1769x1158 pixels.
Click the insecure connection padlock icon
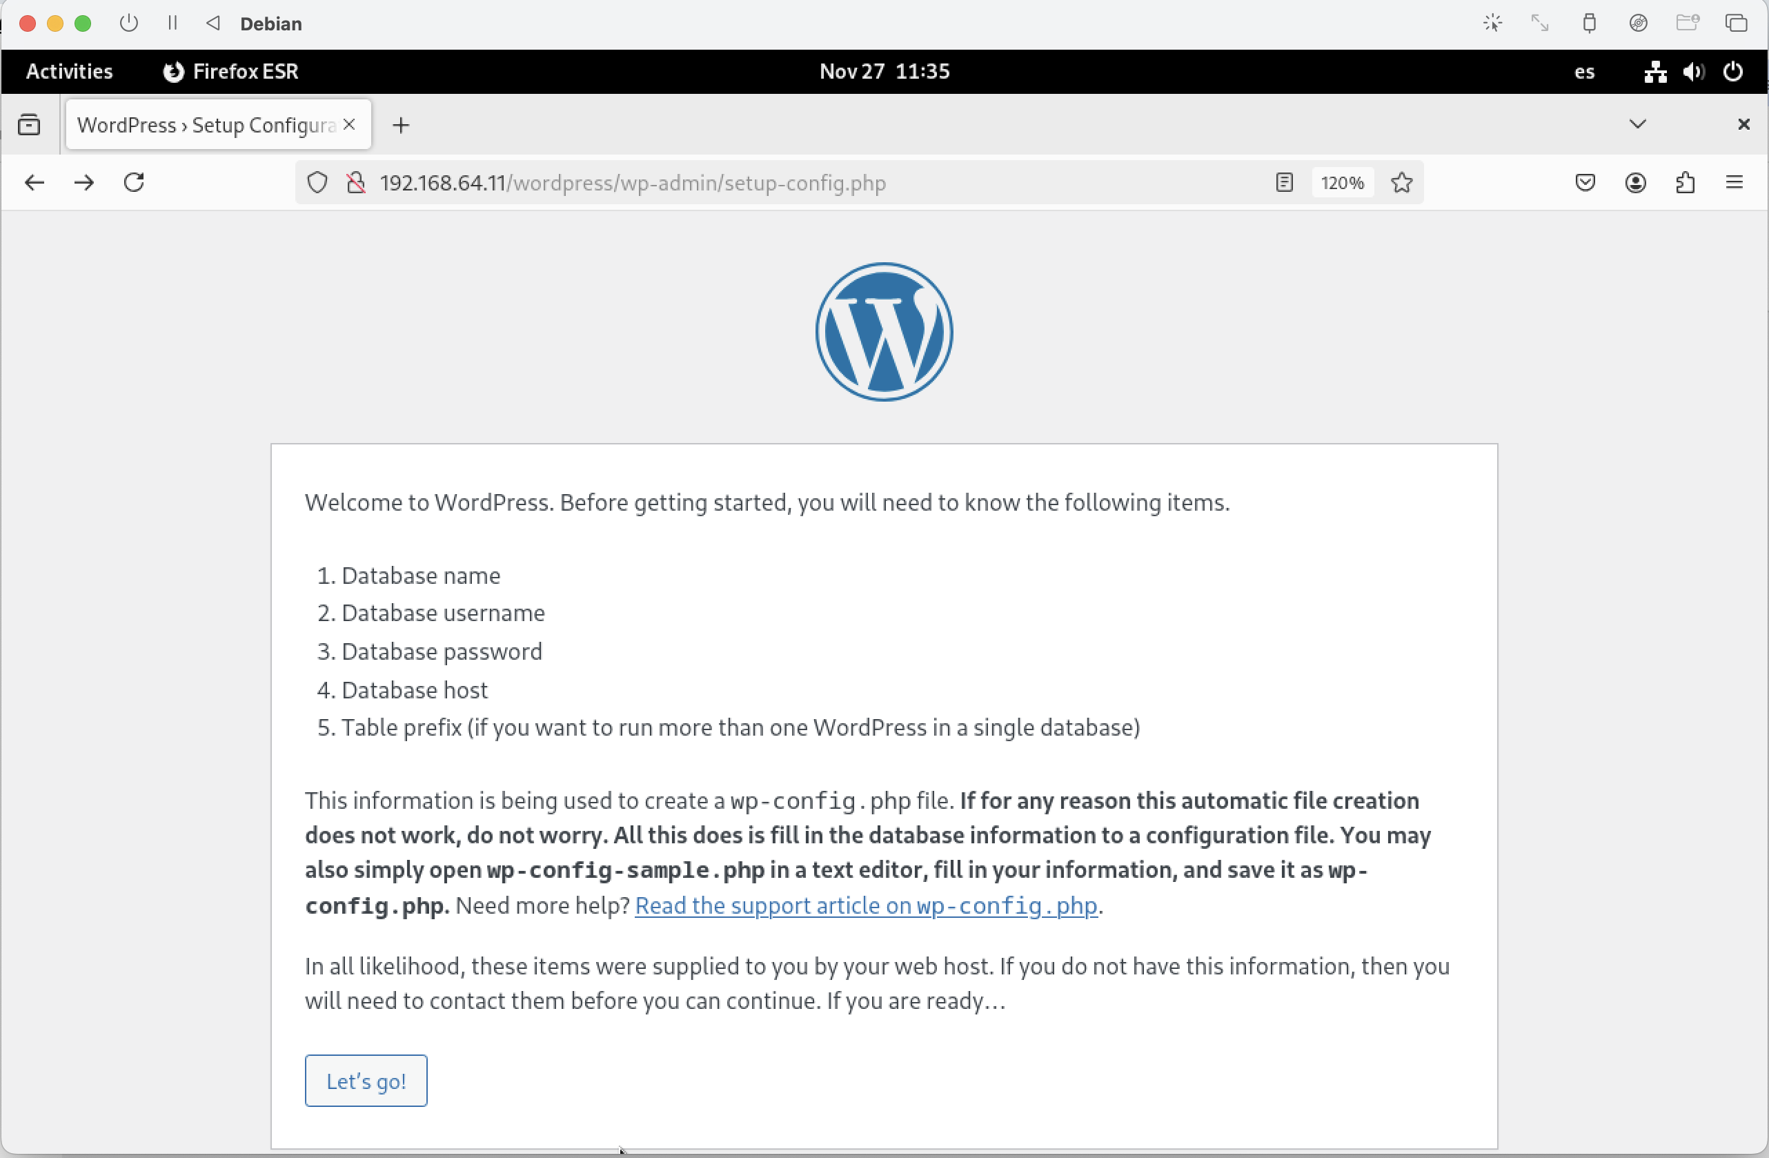click(x=356, y=183)
